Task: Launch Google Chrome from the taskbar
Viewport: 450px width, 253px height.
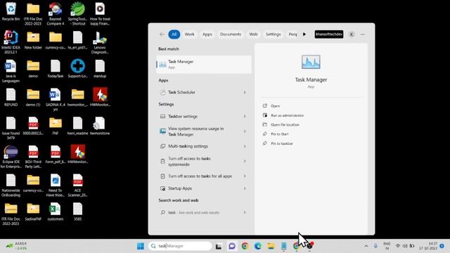Action: [245, 246]
